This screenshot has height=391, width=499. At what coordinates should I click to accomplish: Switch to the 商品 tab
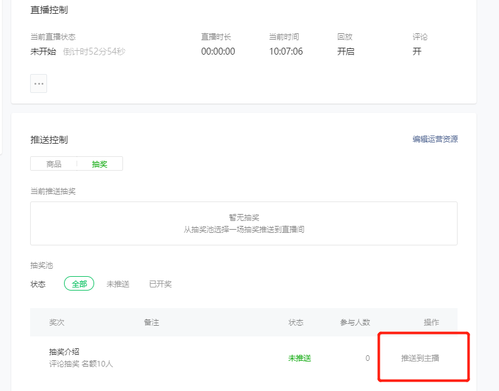click(54, 164)
